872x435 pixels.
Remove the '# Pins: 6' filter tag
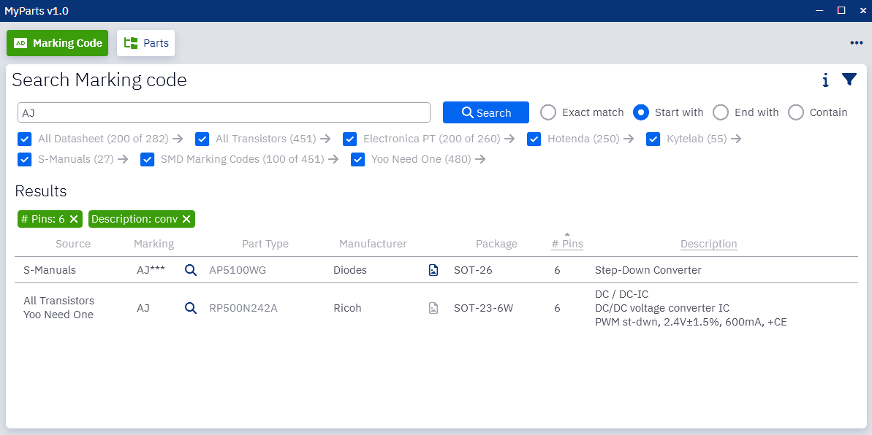click(74, 219)
